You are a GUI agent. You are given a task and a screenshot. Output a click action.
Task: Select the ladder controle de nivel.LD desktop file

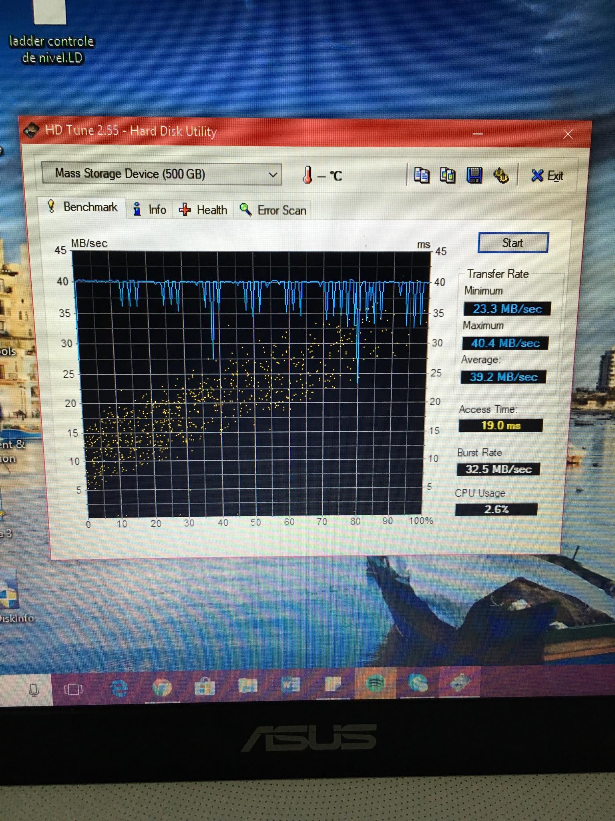point(51,32)
